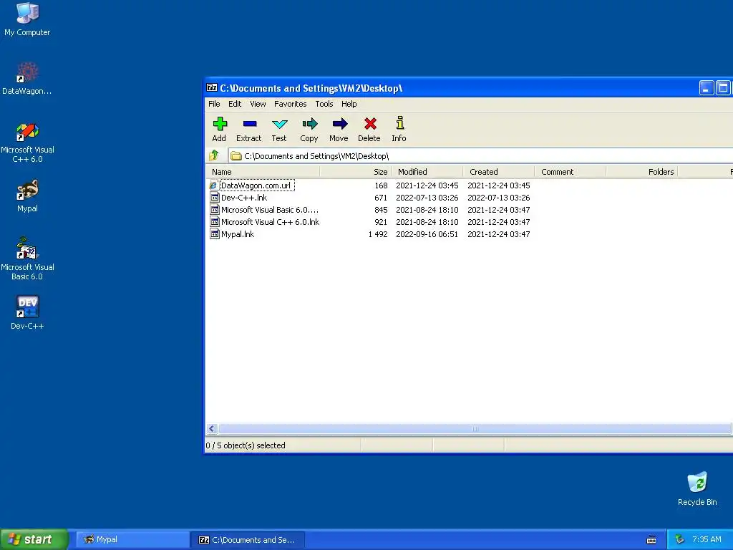
Task: Click the keyboard icon in taskbar
Action: point(651,540)
